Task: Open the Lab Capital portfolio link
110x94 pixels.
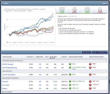Action: (x=6, y=85)
